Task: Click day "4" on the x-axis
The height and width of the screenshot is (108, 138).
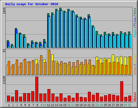Action: (21, 105)
